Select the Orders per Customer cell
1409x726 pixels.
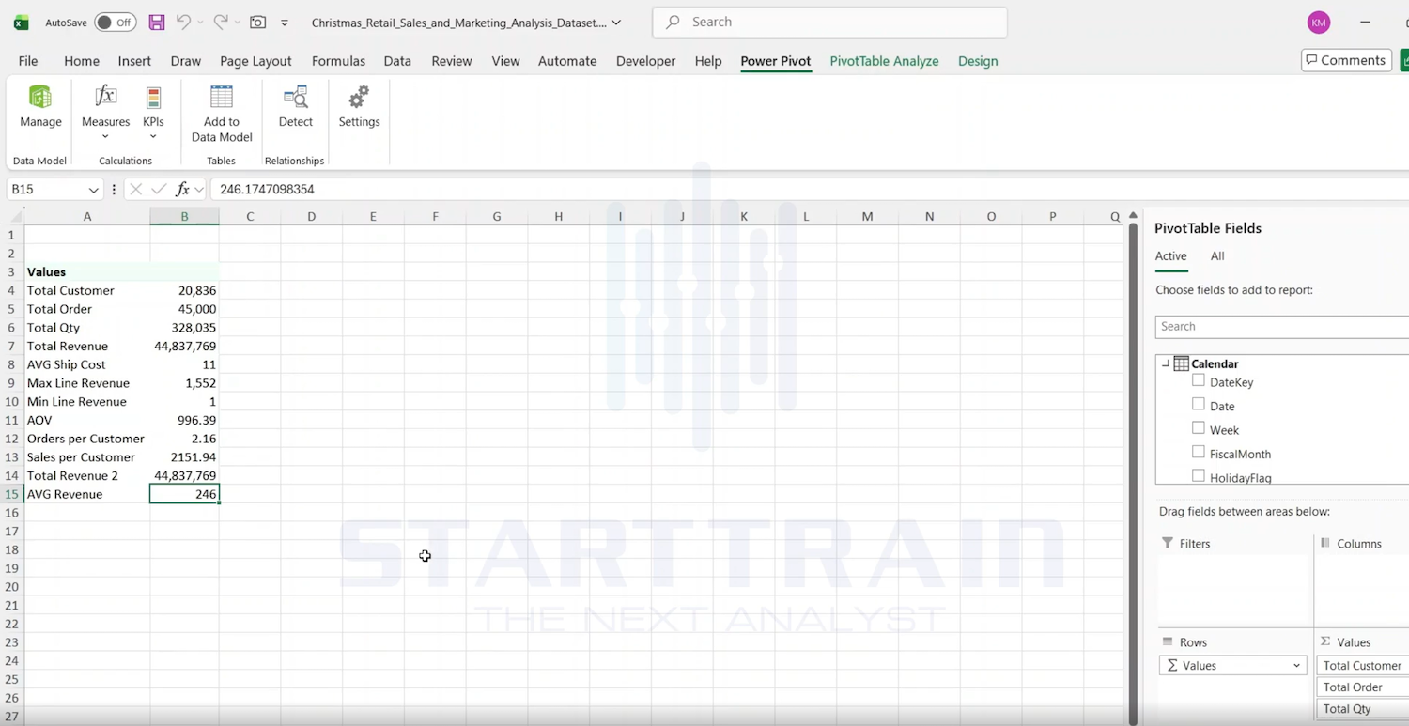tap(86, 439)
